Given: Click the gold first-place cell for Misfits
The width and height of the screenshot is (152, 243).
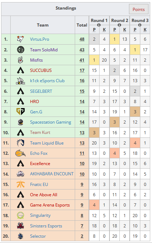Looking at the screenshot, I should point(94,60).
